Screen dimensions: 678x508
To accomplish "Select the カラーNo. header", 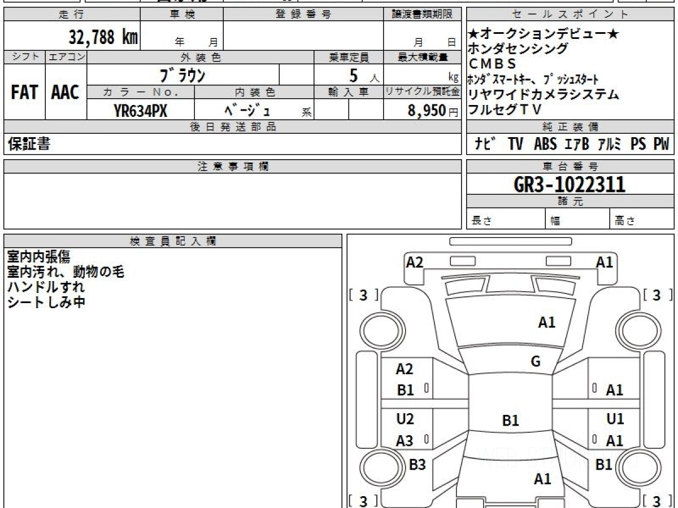I will 141,92.
